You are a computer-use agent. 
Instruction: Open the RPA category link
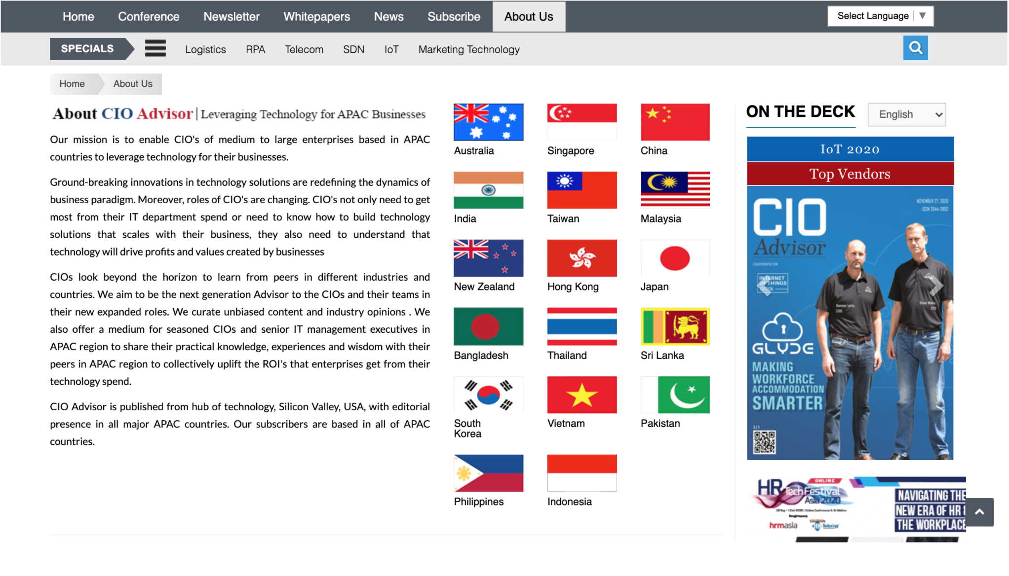tap(255, 49)
